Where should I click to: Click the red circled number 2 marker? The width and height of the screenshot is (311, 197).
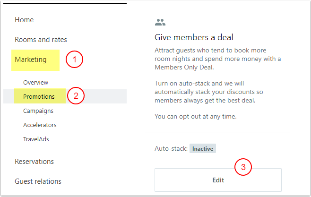click(x=76, y=96)
